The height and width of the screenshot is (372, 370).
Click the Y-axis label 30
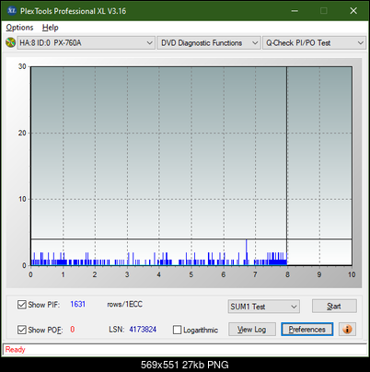coord(22,66)
